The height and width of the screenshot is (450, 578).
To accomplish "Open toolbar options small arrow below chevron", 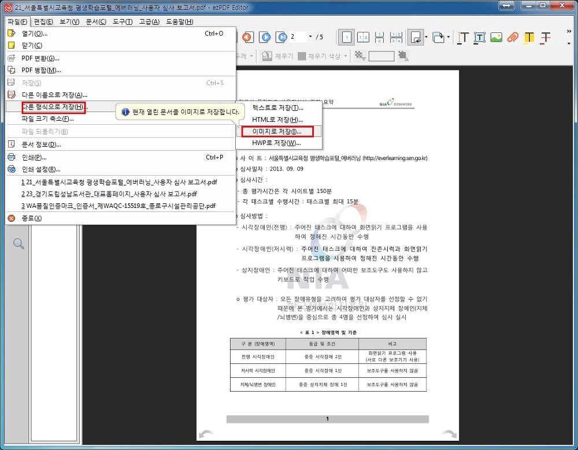I will click(569, 44).
